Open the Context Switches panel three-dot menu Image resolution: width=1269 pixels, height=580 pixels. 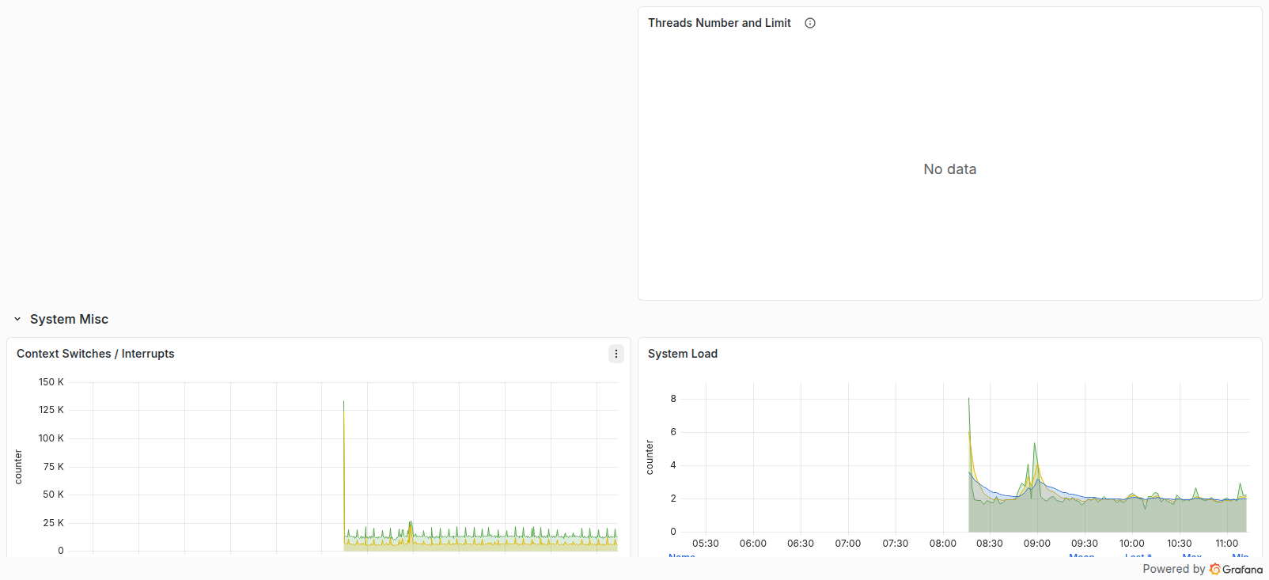616,354
